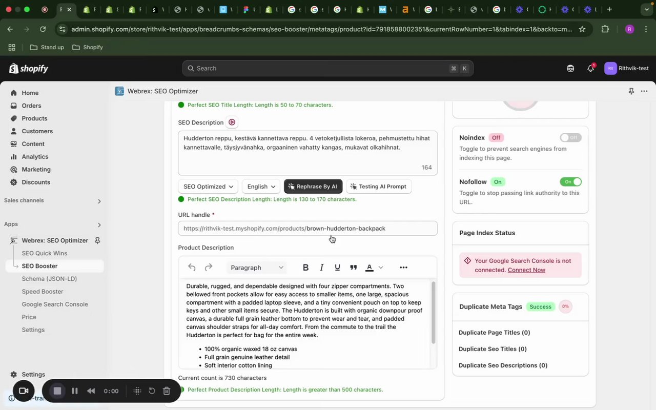Viewport: 656px width, 410px height.
Task: Redo the edit in product description editor
Action: click(209, 268)
